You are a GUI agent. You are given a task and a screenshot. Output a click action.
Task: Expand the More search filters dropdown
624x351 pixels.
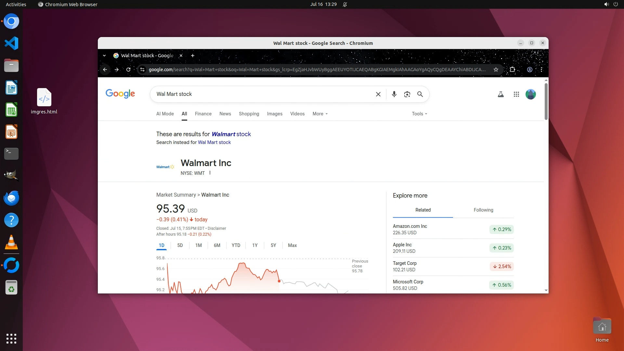coord(320,114)
